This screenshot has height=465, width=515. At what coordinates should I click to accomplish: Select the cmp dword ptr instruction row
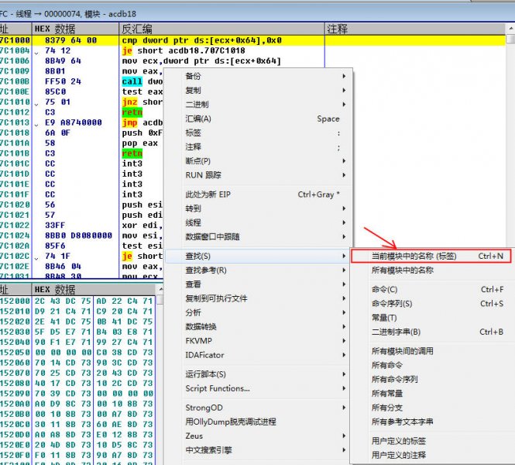pos(252,40)
